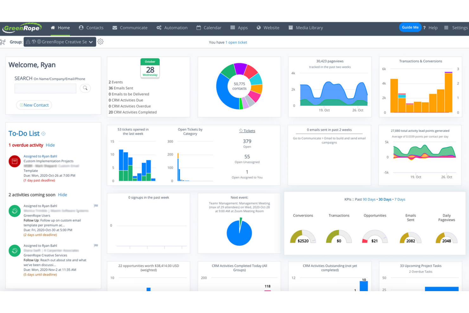Open group settings with the gear icon
The height and width of the screenshot is (313, 469).
click(101, 42)
